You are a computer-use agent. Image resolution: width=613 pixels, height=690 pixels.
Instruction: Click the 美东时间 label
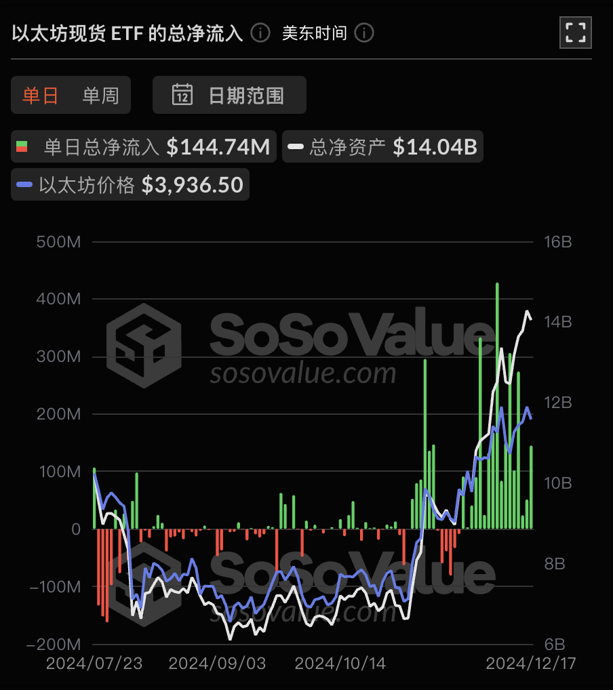(315, 33)
